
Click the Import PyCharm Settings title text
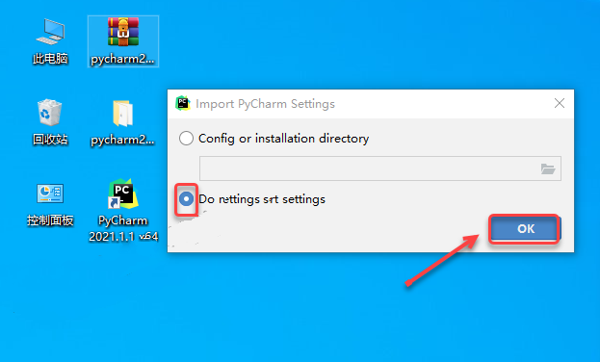click(265, 104)
